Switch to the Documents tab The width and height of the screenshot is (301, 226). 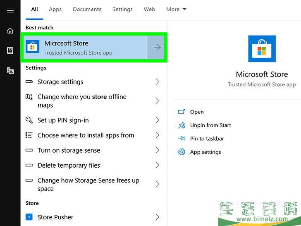point(87,9)
